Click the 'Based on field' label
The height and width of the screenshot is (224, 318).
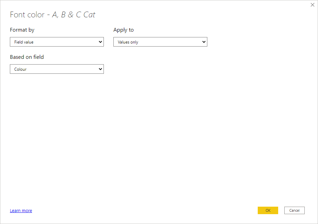click(x=27, y=57)
